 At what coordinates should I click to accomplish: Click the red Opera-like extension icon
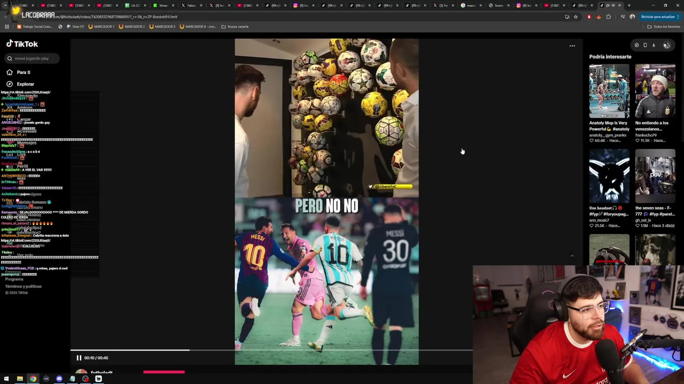589,17
